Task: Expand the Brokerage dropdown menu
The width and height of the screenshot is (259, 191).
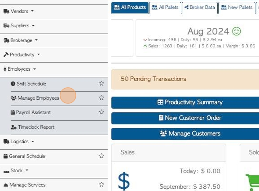Action: coord(20,40)
